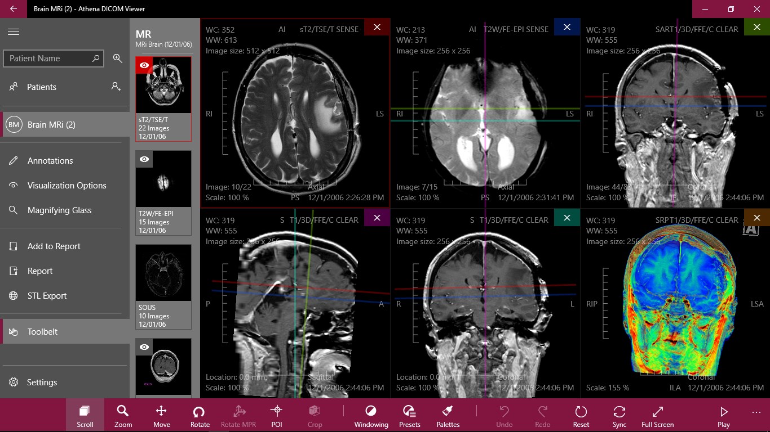Select the sT2/TSE/T series thumbnail
770x432 pixels.
pos(163,98)
